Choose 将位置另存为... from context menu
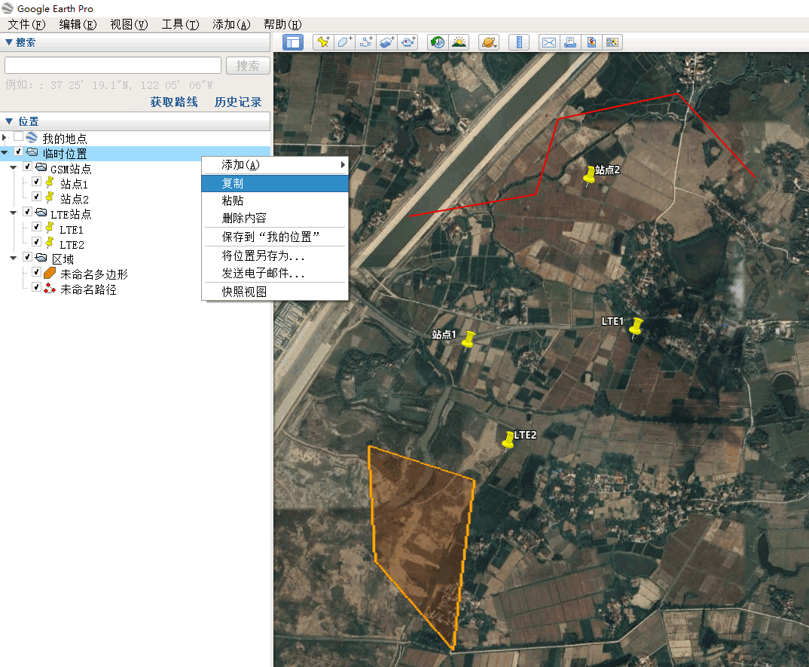The image size is (809, 667). 275,255
